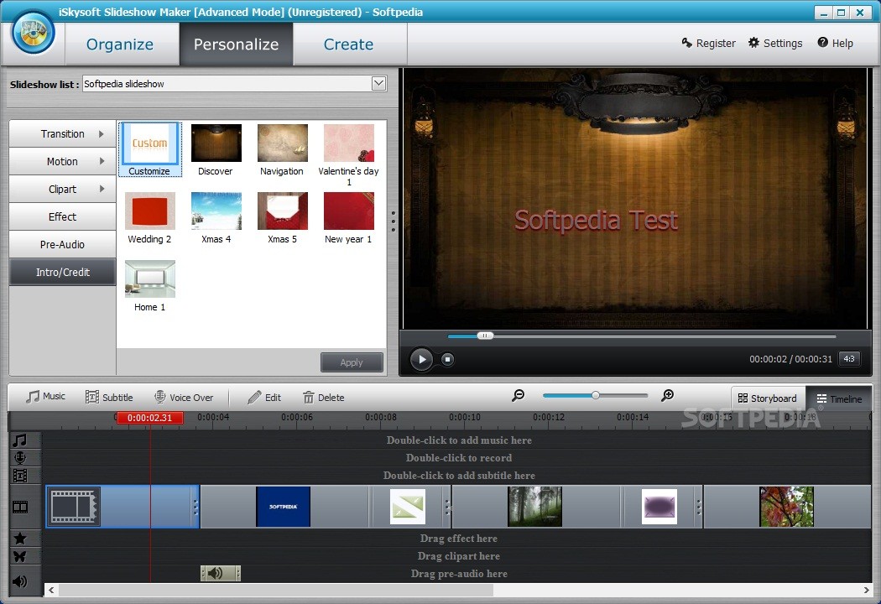Click the timeline scroll left arrow
This screenshot has width=881, height=604.
point(52,590)
